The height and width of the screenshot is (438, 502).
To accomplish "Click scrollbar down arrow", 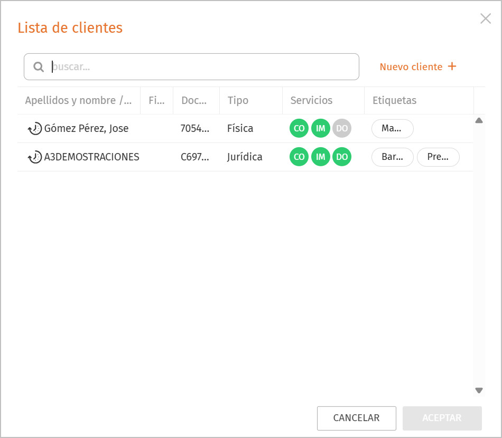I will (x=479, y=391).
